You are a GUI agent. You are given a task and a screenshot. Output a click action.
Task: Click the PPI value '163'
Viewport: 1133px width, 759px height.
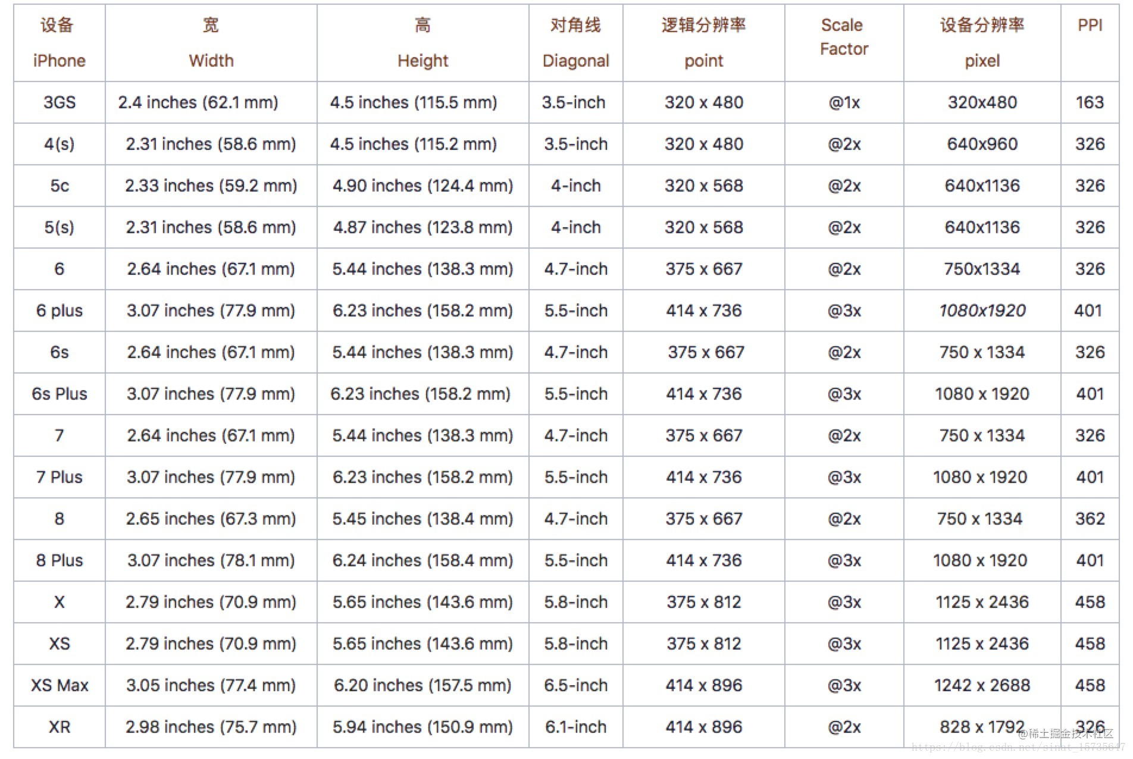point(1090,102)
